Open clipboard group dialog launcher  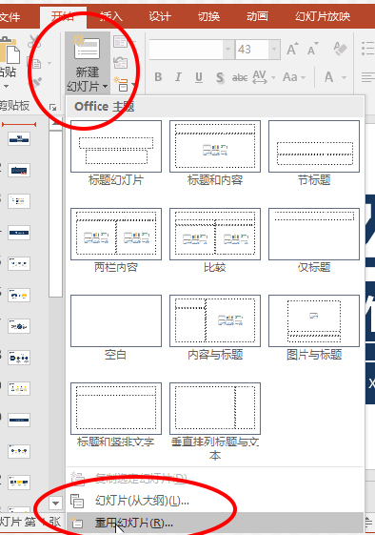pos(52,108)
